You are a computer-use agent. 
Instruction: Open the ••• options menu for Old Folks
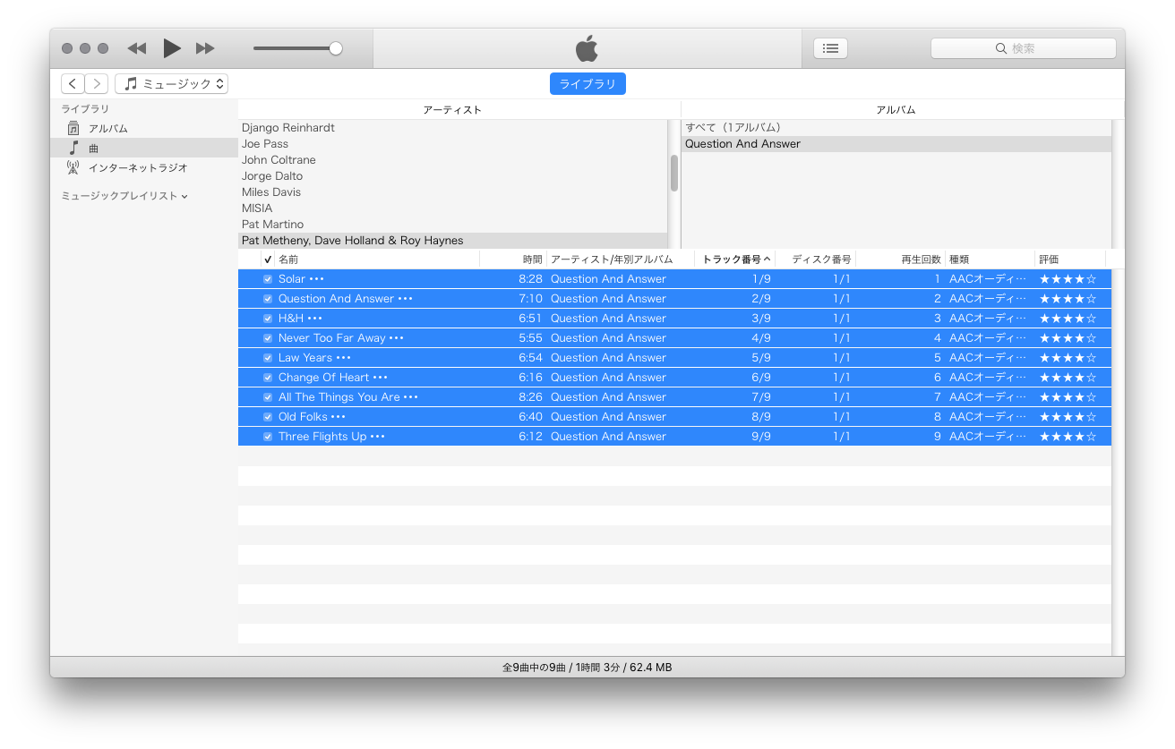point(339,417)
